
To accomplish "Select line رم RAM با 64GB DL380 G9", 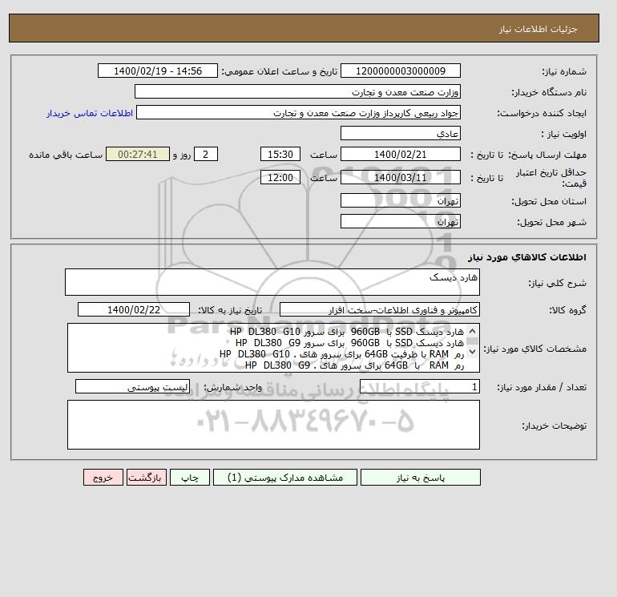I will pyautogui.click(x=354, y=365).
